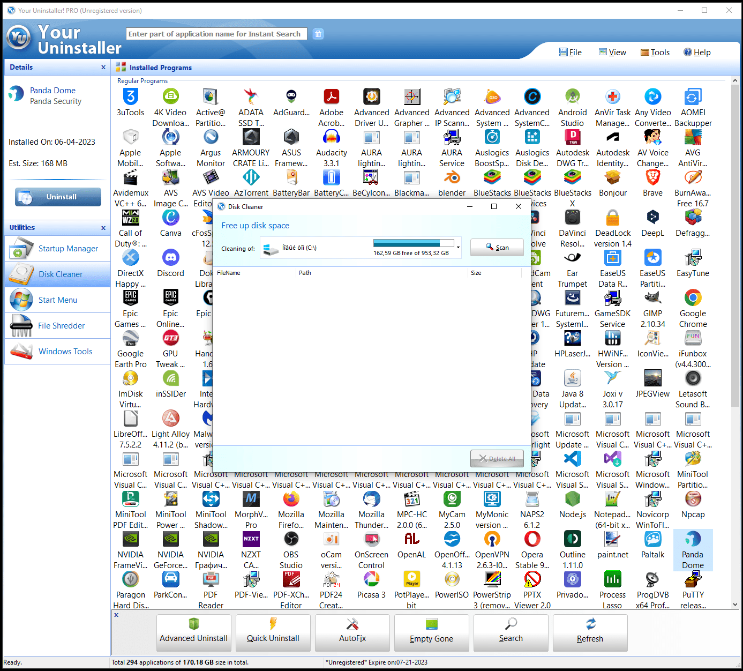Click the Search button in bottom toolbar
Screen dimensions: 743x671
[511, 632]
